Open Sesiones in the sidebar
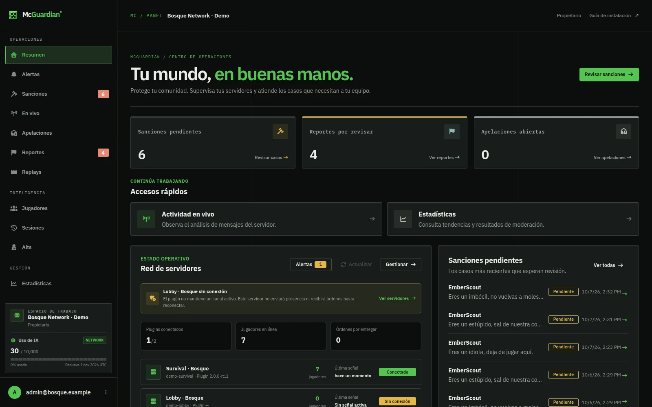 click(x=58, y=228)
